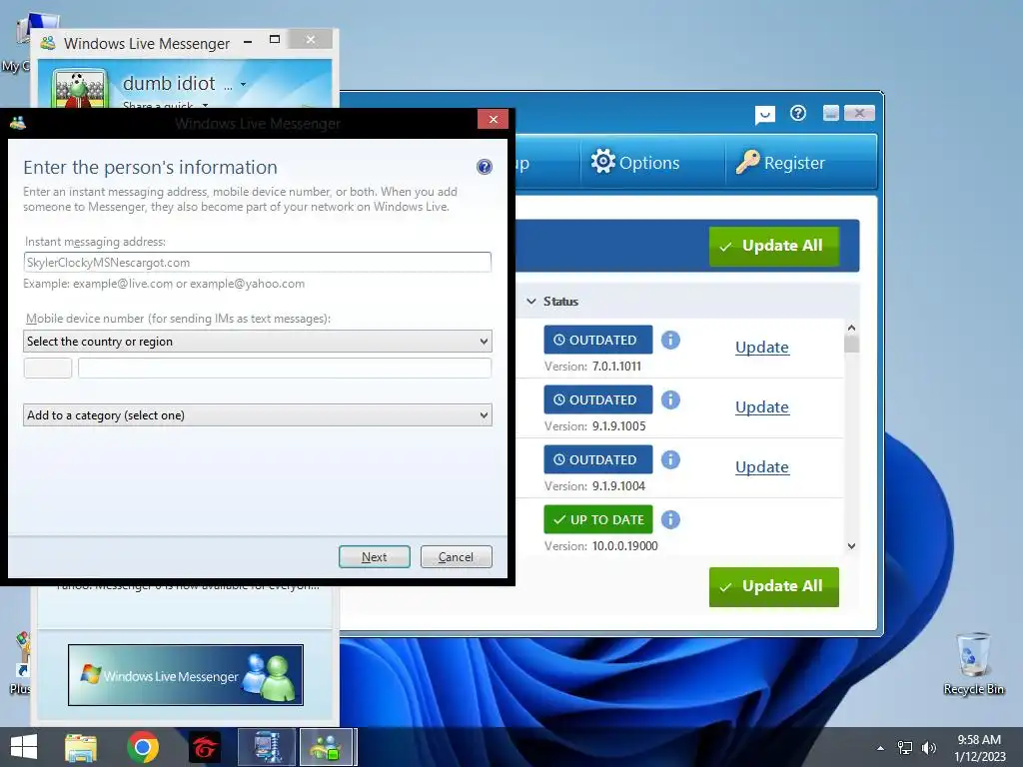Click the Options gear icon
Image resolution: width=1023 pixels, height=767 pixels.
(602, 161)
